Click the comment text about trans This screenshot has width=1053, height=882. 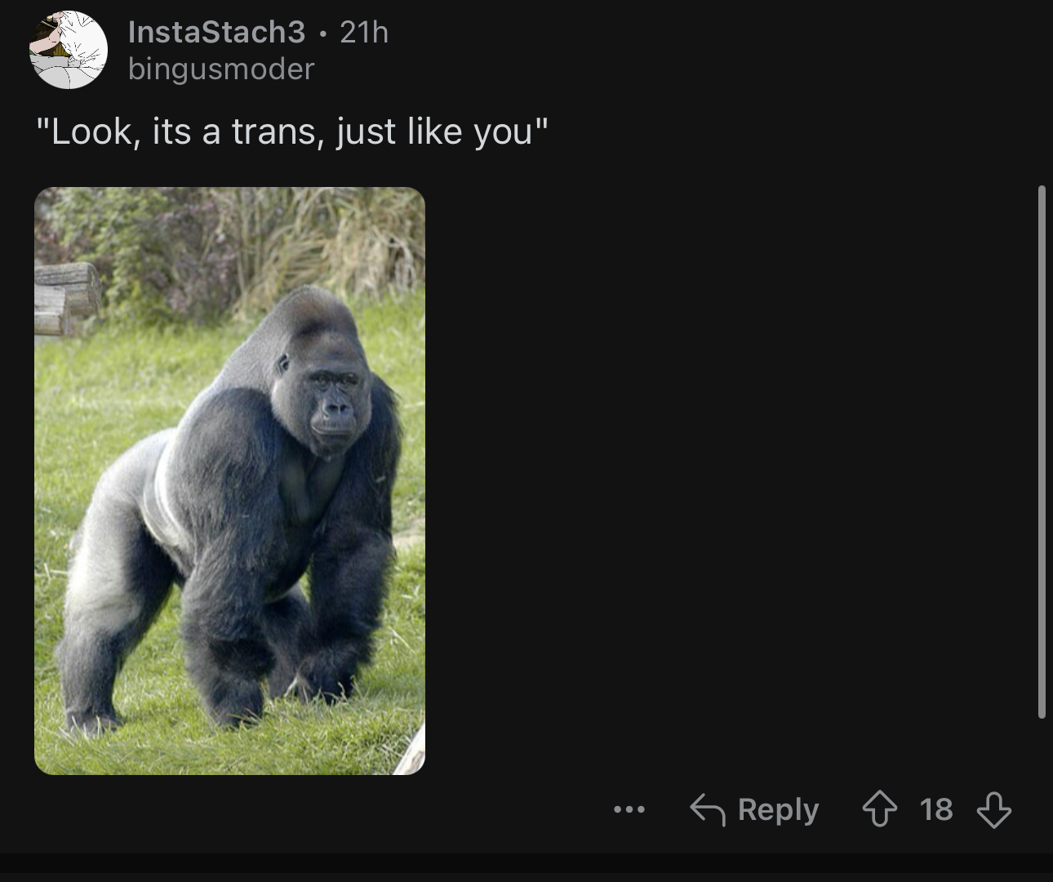pos(292,131)
